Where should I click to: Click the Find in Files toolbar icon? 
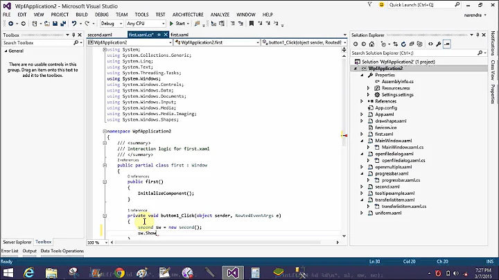click(x=197, y=24)
